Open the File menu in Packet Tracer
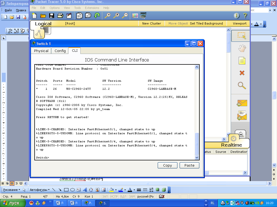Viewport: 277px width, 207px height. [34, 8]
